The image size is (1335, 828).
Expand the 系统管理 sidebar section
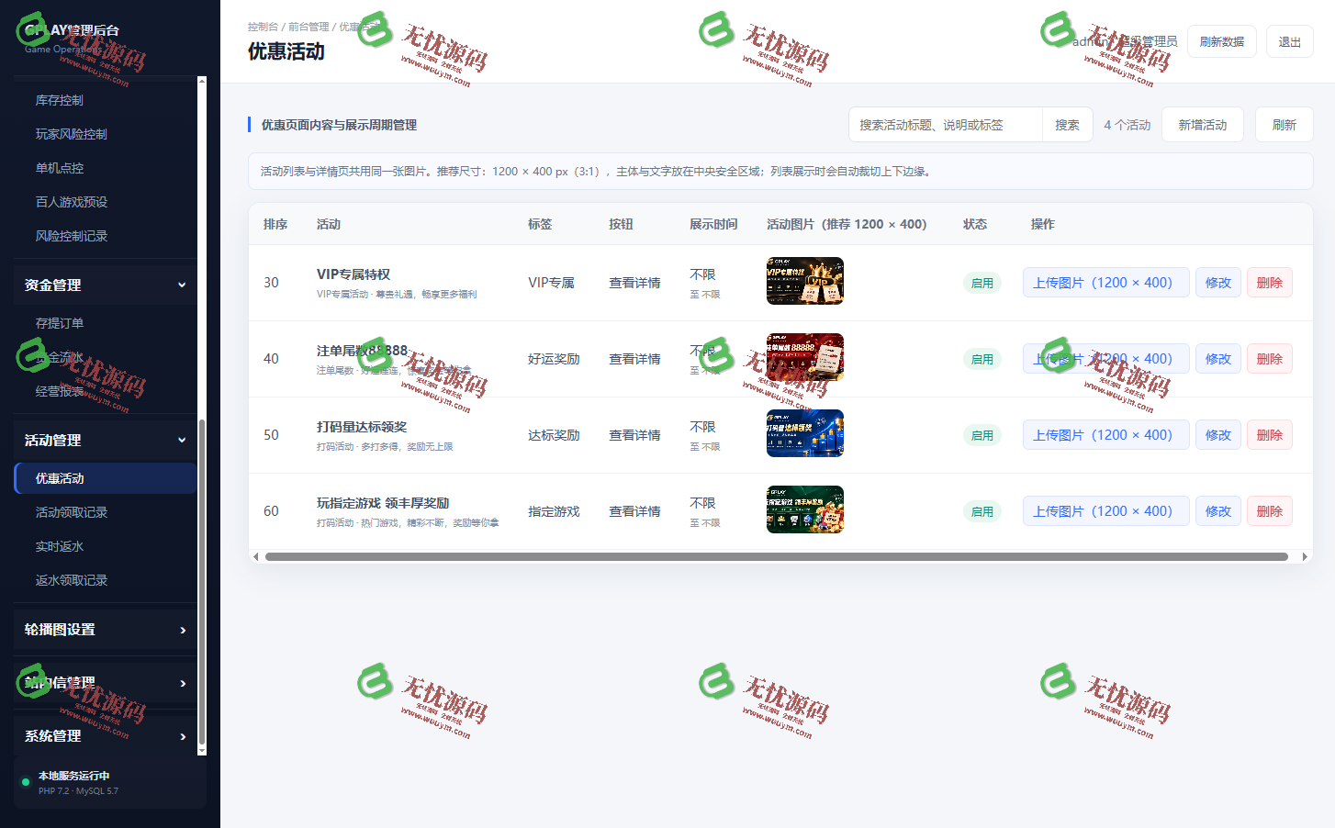coord(105,736)
